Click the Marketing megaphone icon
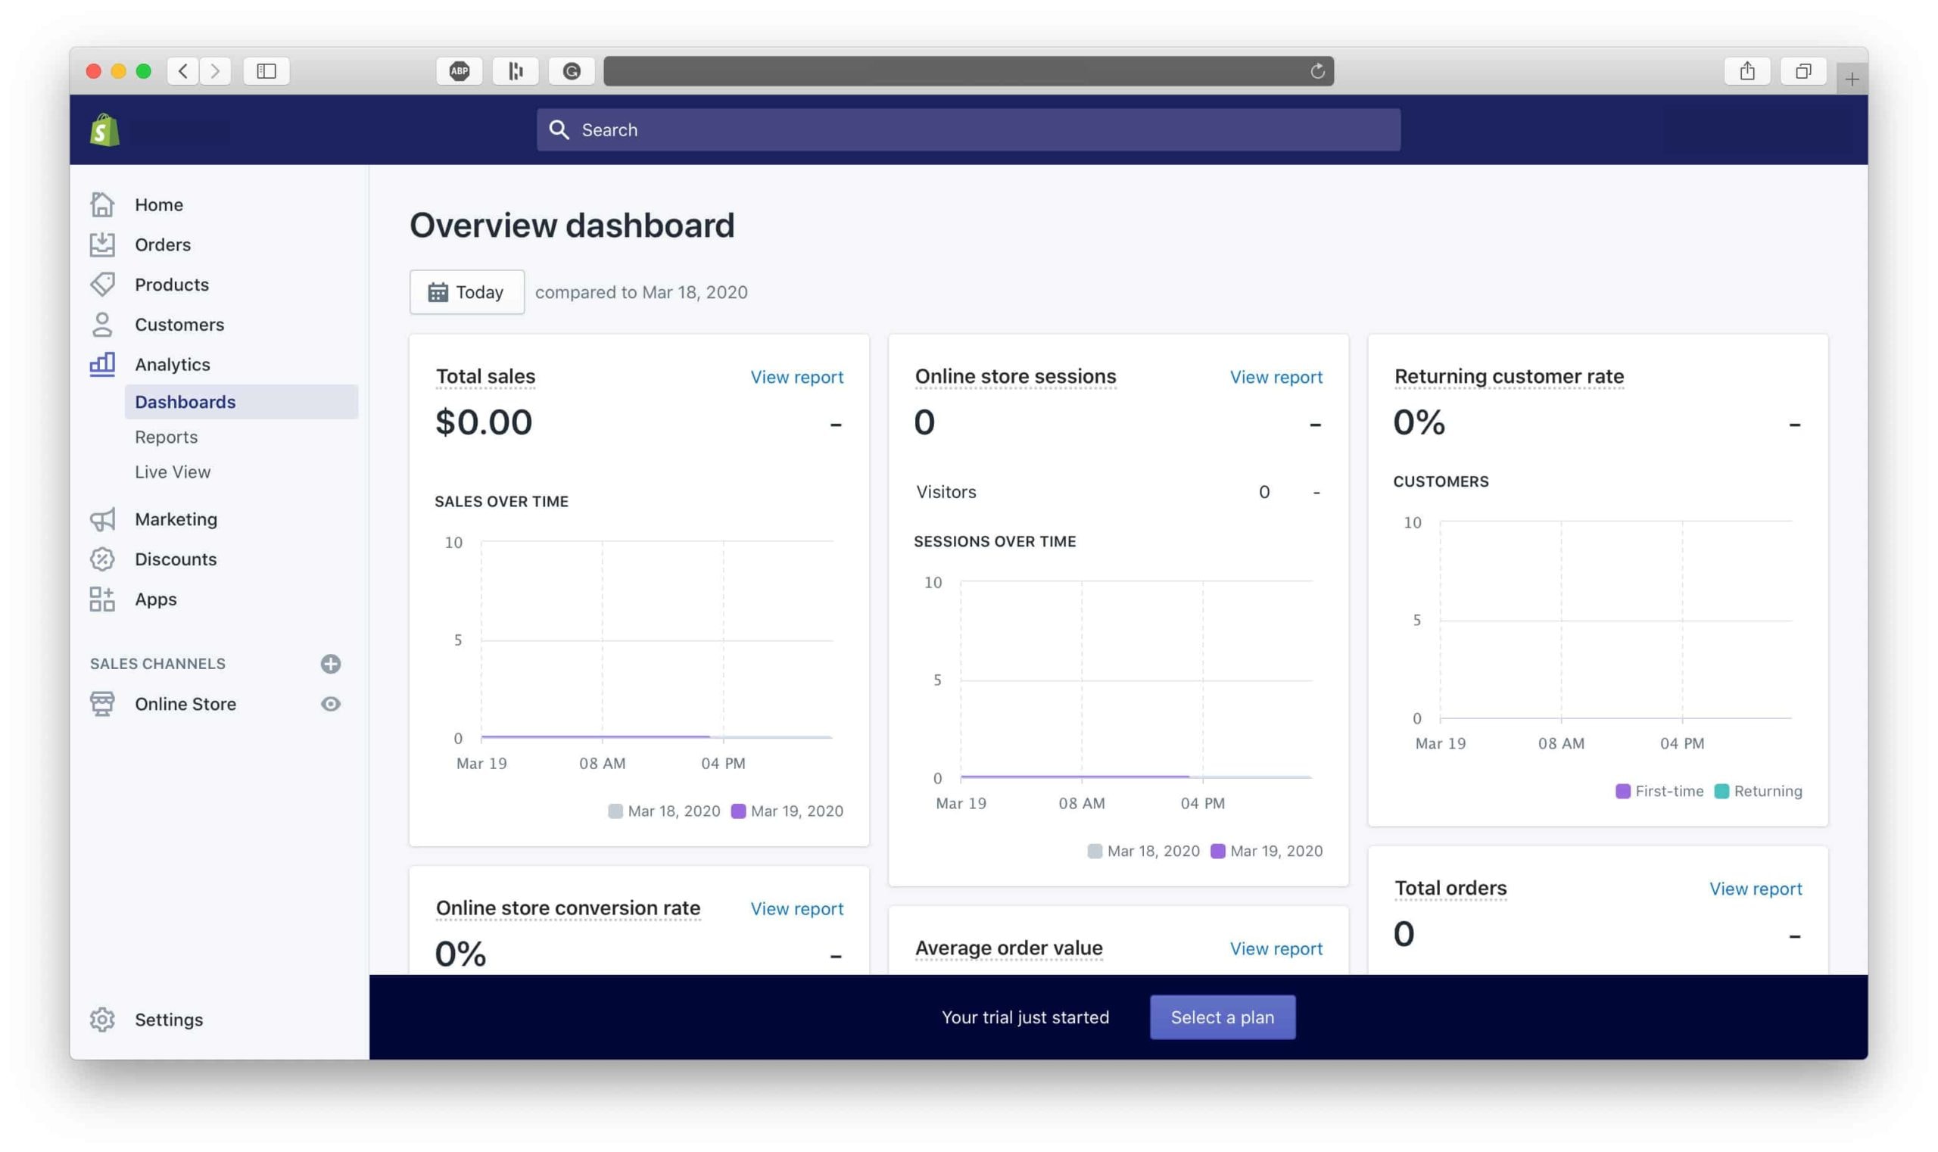 [101, 519]
